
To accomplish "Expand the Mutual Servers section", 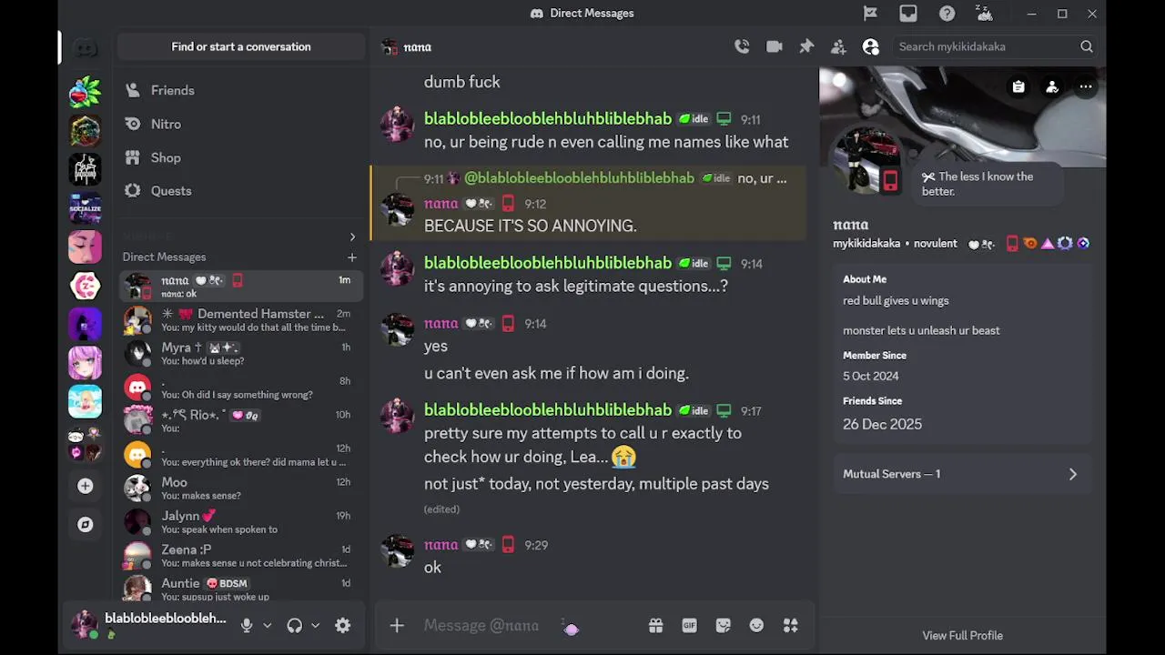I will (x=962, y=474).
